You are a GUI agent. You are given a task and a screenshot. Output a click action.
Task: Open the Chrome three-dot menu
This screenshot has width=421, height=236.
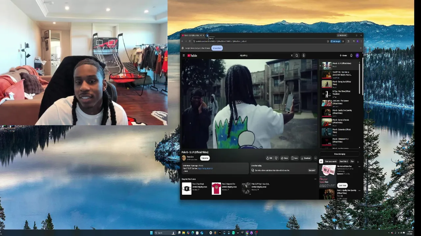[361, 41]
